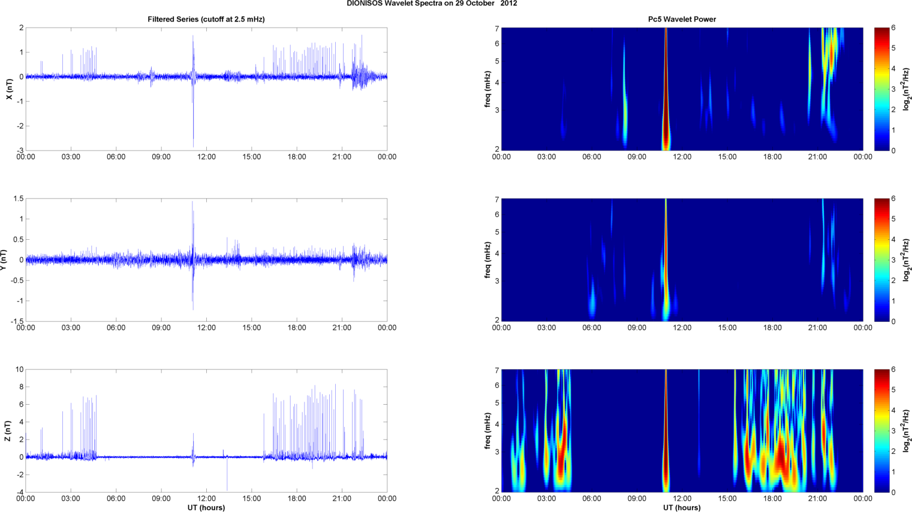Click 'log2(nT²/Hz)' label beside top colorbar
Viewport: 912px width, 512px height.
pos(907,89)
